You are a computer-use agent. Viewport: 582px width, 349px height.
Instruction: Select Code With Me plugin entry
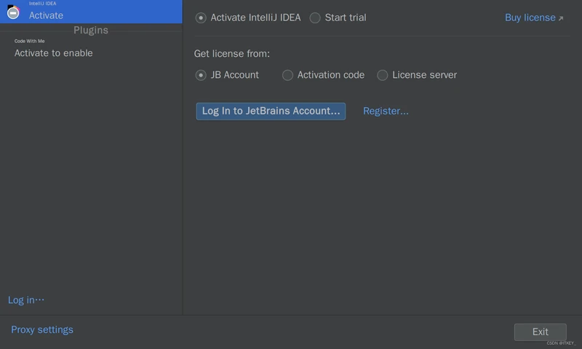click(x=91, y=48)
